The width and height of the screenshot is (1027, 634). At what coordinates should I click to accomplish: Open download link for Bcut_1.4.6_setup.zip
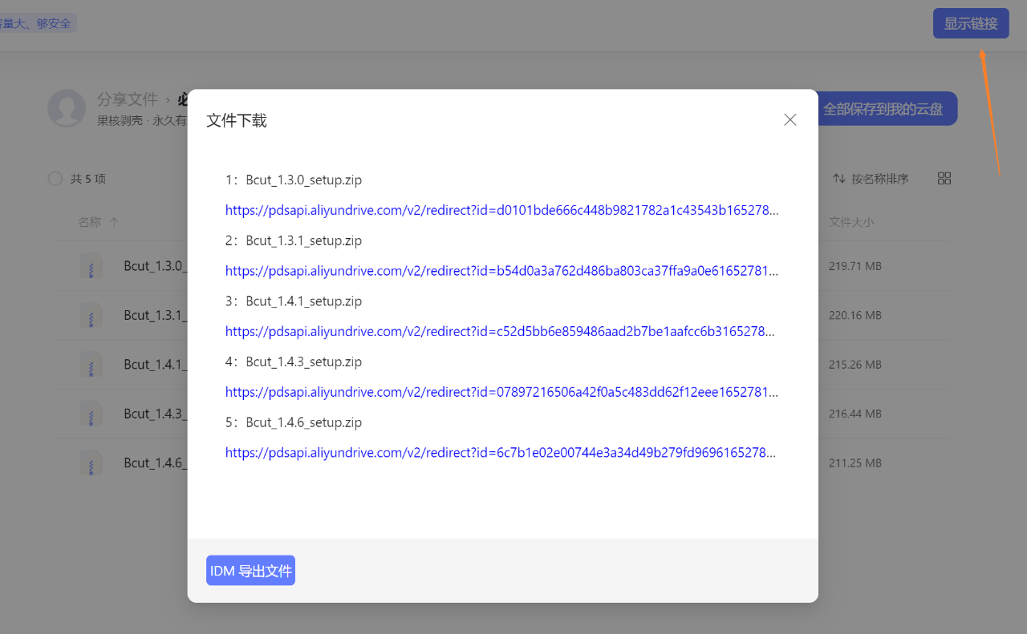point(501,453)
